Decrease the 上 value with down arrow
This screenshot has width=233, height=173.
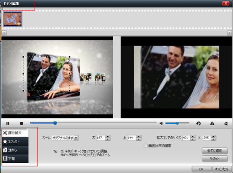[x=138, y=139]
